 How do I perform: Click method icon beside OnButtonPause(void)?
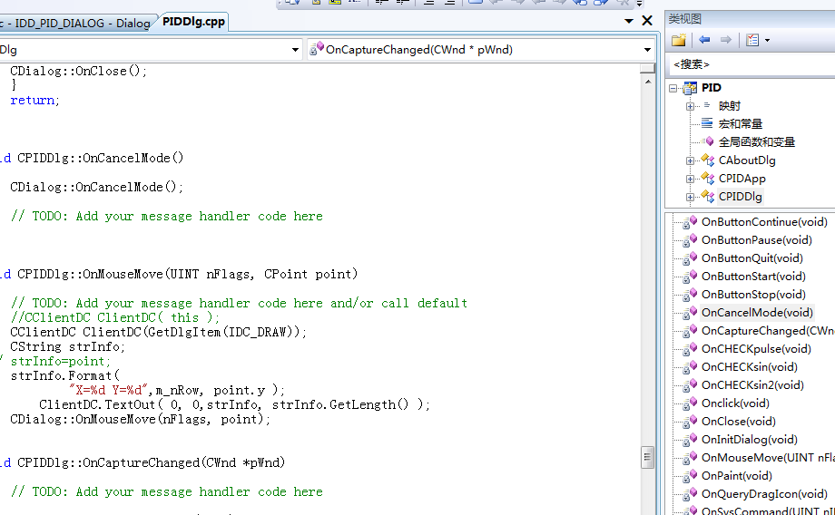[x=690, y=240]
